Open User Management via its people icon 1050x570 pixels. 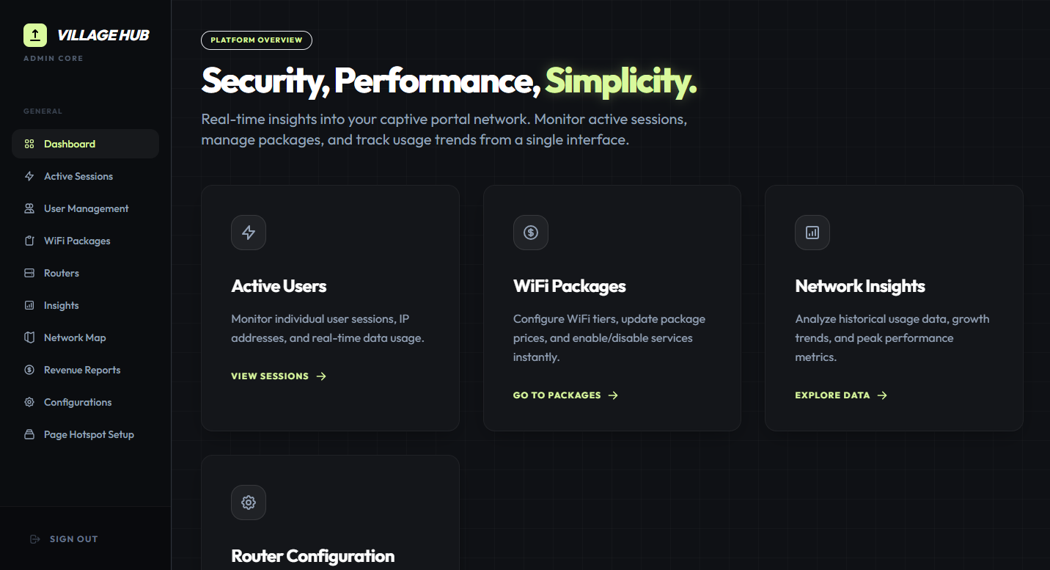pos(29,208)
